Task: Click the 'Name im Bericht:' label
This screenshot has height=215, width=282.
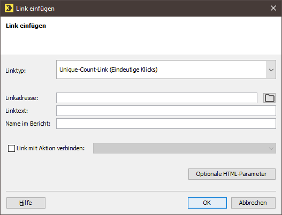Action: 28,124
